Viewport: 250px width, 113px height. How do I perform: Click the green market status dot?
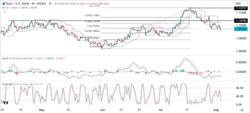(50, 3)
